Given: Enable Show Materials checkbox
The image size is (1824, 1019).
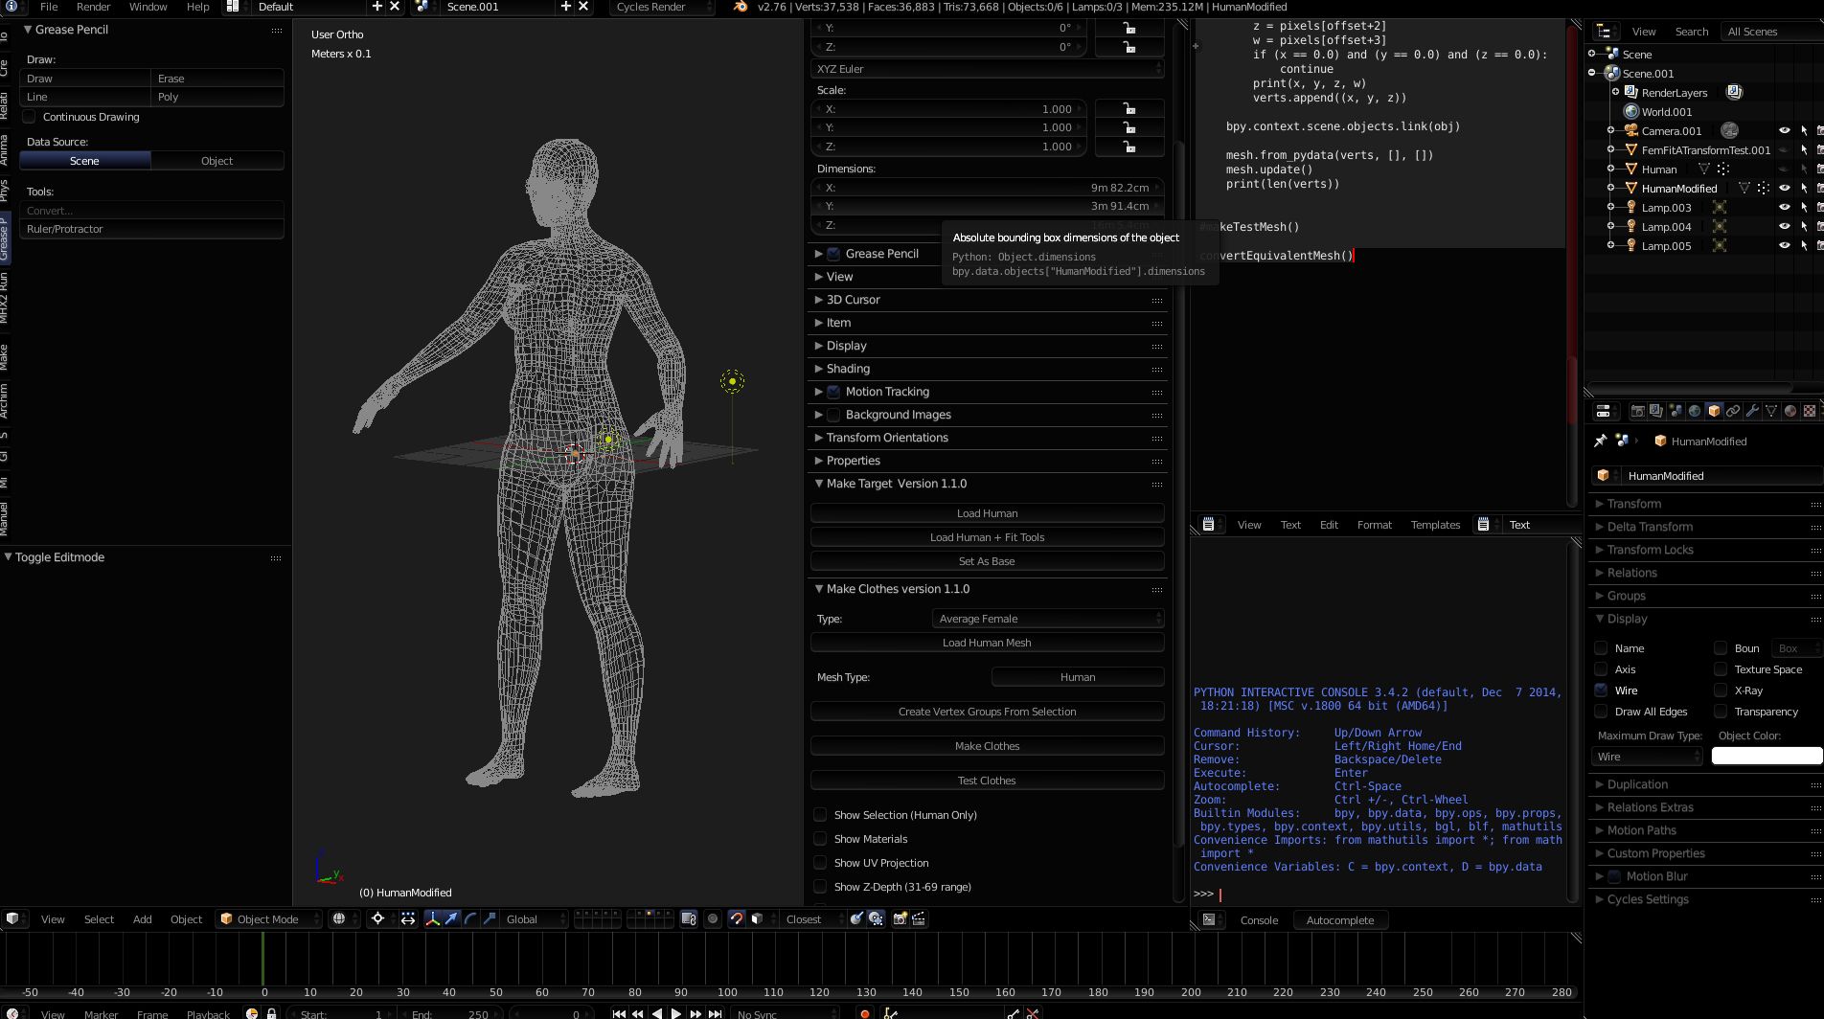Looking at the screenshot, I should 820,839.
